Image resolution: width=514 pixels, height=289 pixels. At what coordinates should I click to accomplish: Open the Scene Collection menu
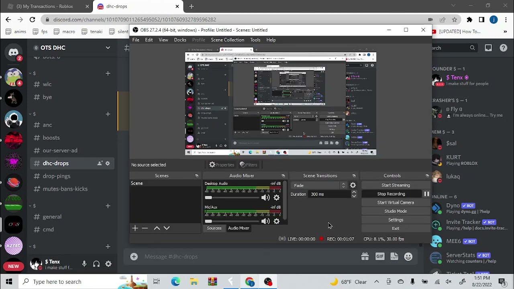point(227,40)
